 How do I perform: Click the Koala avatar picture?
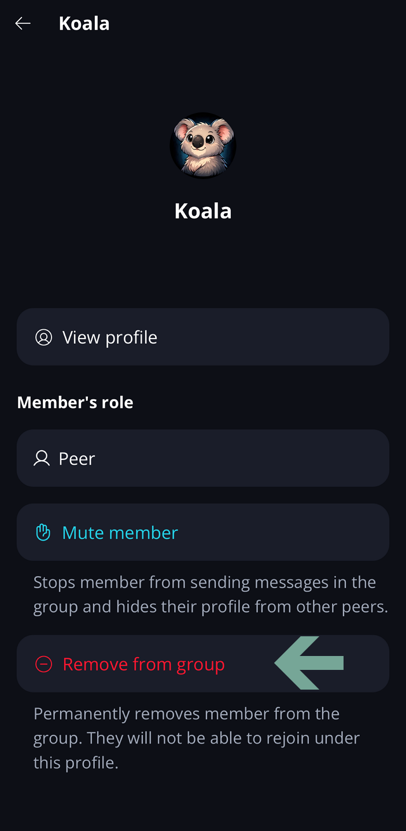(202, 145)
